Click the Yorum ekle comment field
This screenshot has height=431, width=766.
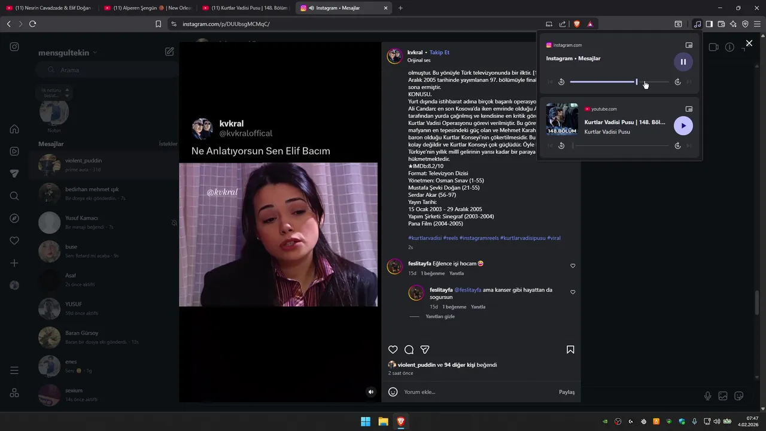point(479,392)
